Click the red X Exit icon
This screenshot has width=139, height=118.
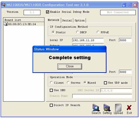[129, 107]
